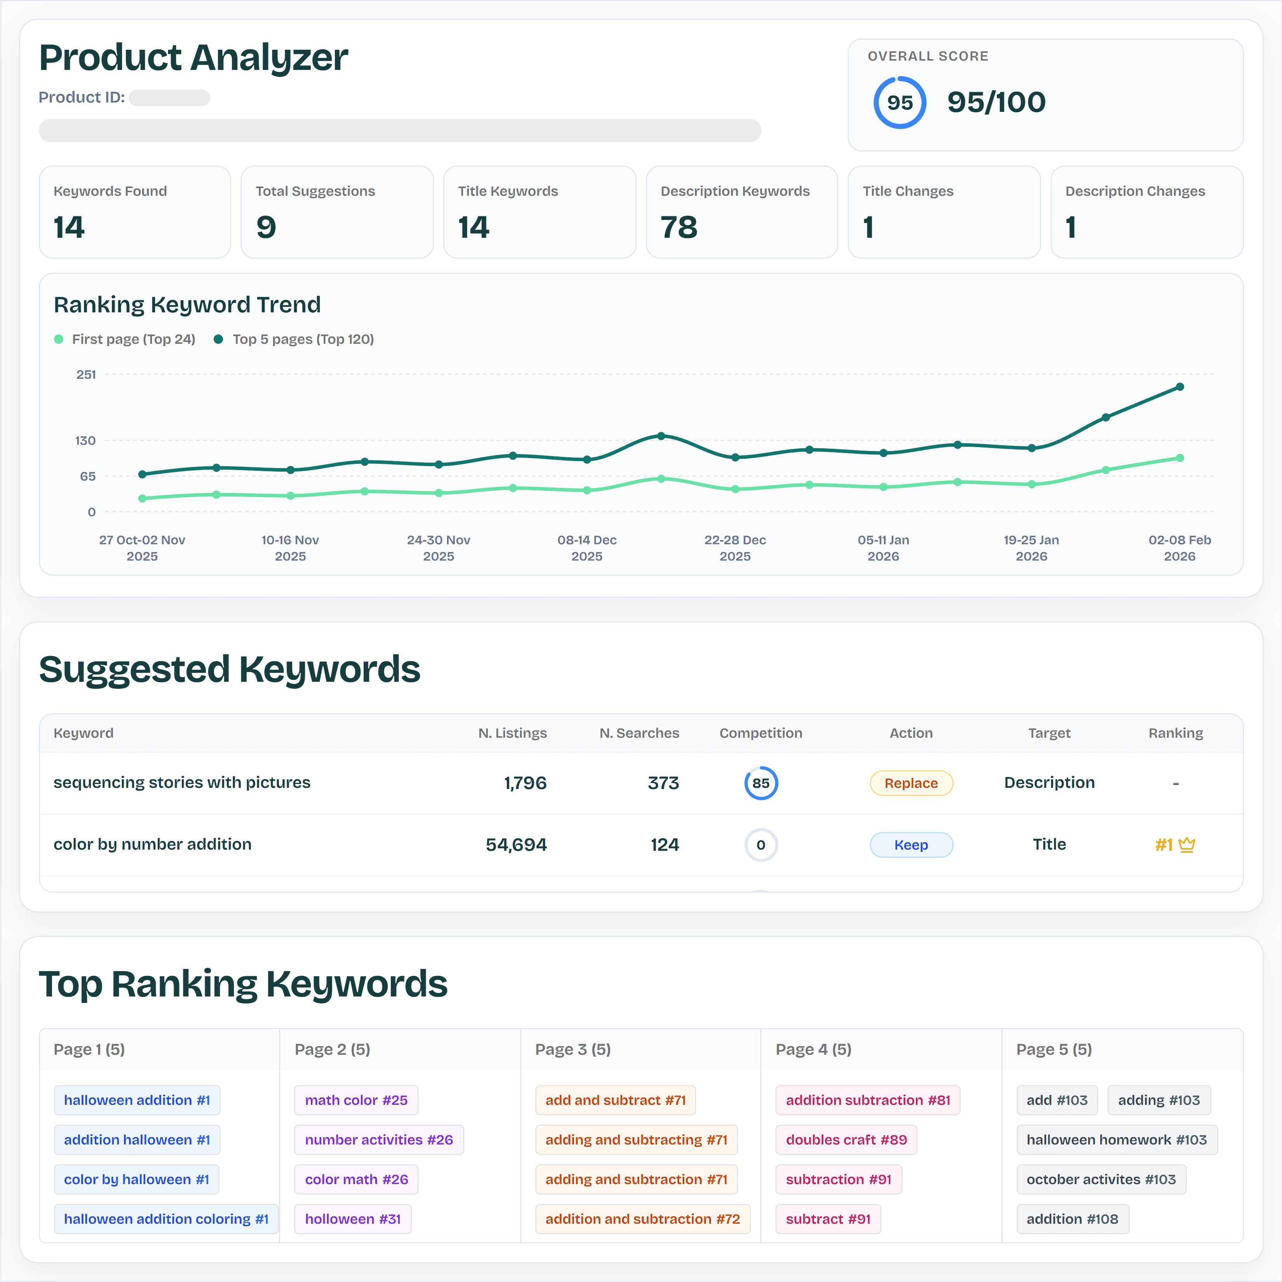This screenshot has height=1282, width=1282.
Task: Select the dark Top 5 pages legend dot
Action: click(219, 338)
